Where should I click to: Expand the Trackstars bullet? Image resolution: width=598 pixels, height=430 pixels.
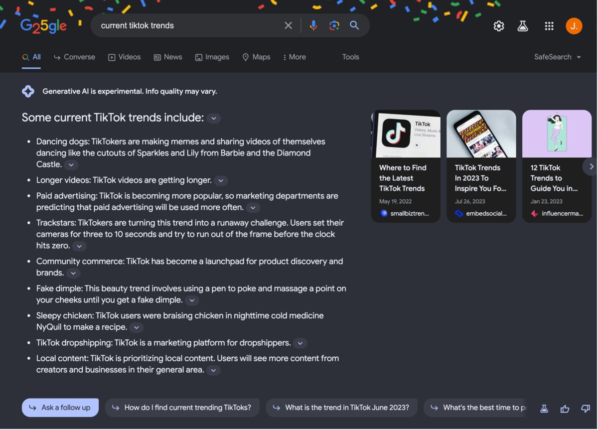pyautogui.click(x=79, y=246)
